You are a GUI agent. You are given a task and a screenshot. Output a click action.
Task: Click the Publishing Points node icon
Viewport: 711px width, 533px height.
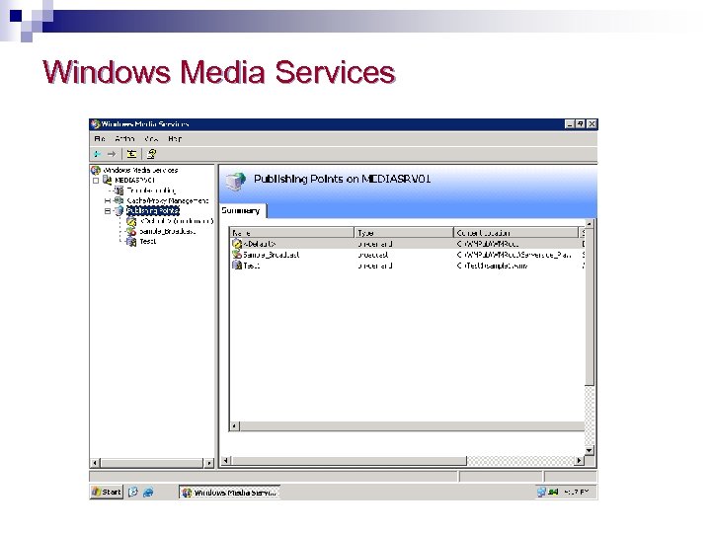coord(118,211)
